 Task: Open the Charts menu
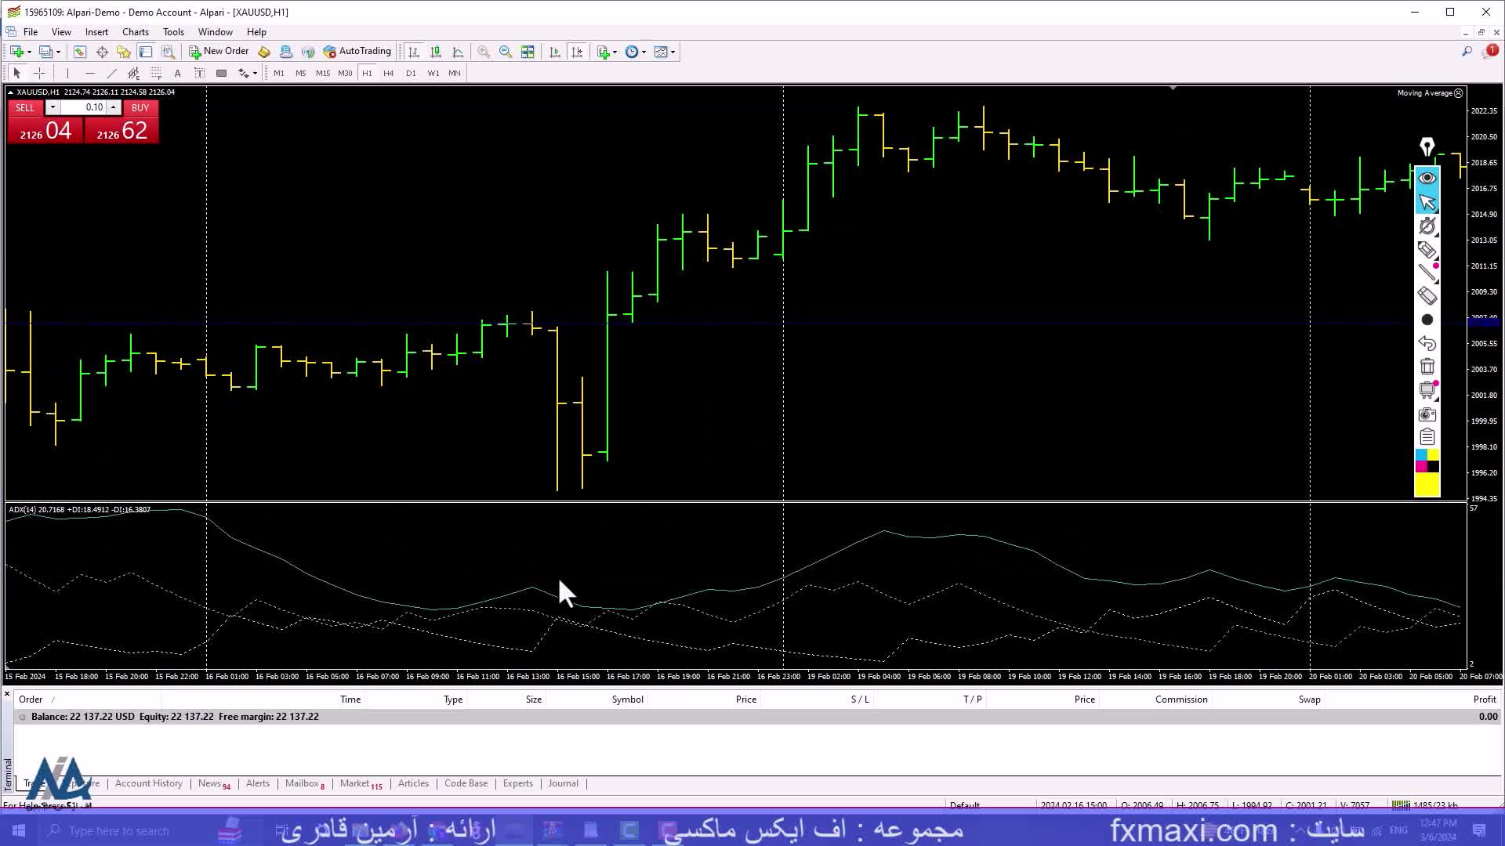pos(135,32)
